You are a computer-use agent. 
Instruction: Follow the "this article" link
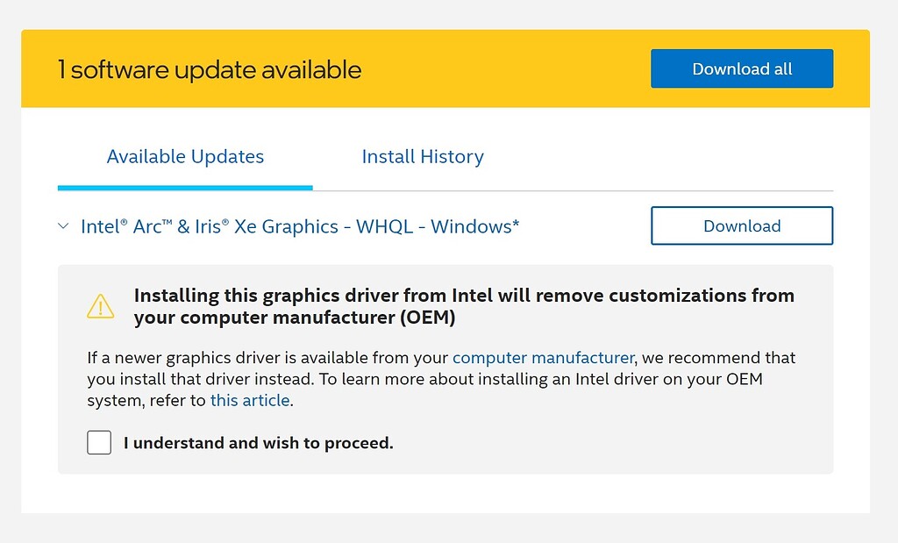point(250,400)
